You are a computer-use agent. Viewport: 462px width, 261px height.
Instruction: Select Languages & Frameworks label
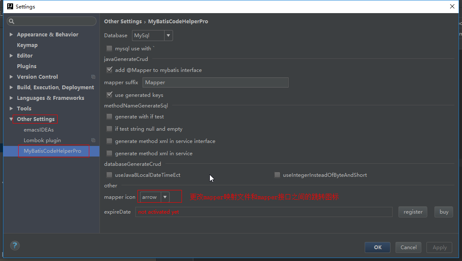50,98
